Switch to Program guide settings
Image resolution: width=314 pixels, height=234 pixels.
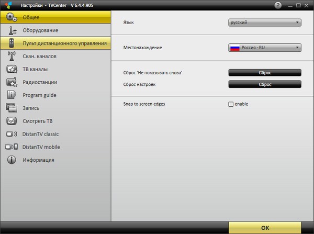point(55,95)
